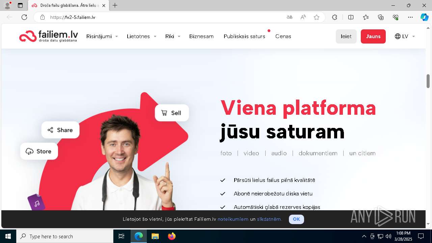Open Task View on taskbar

click(122, 236)
